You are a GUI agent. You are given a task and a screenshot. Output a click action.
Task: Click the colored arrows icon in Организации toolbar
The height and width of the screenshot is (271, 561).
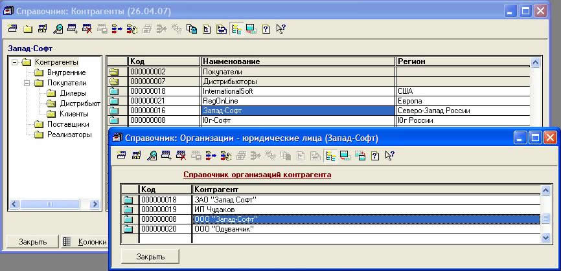[x=211, y=155]
